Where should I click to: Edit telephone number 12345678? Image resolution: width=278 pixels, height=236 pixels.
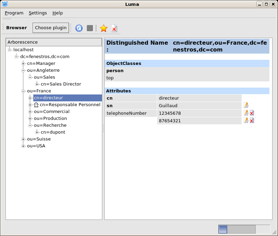[246, 113]
